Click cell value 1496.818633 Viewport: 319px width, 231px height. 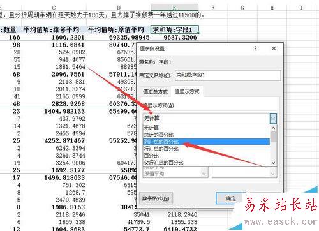coord(64,177)
